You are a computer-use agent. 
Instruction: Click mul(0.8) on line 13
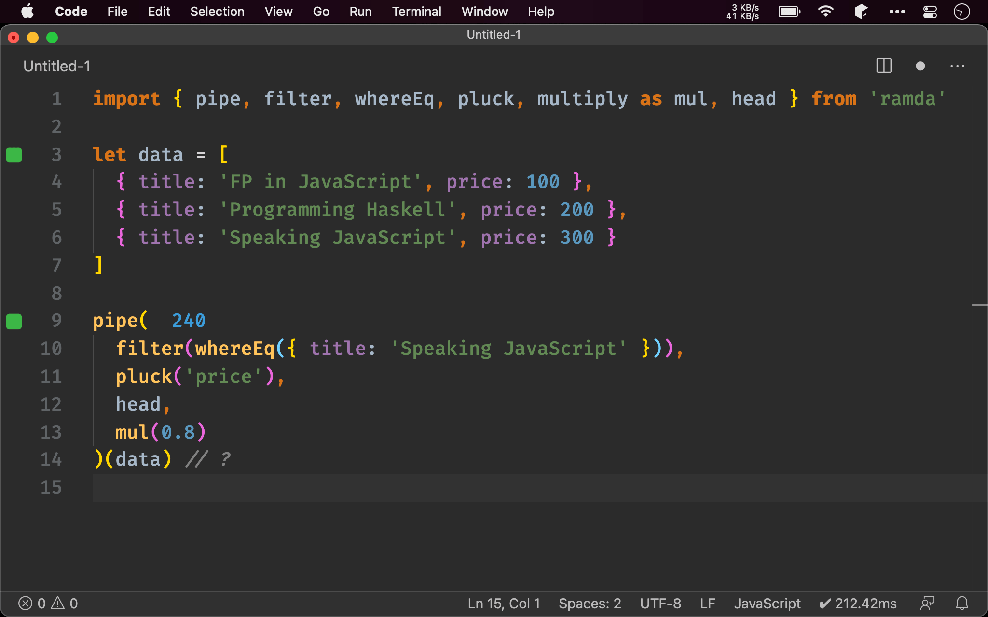click(x=161, y=432)
